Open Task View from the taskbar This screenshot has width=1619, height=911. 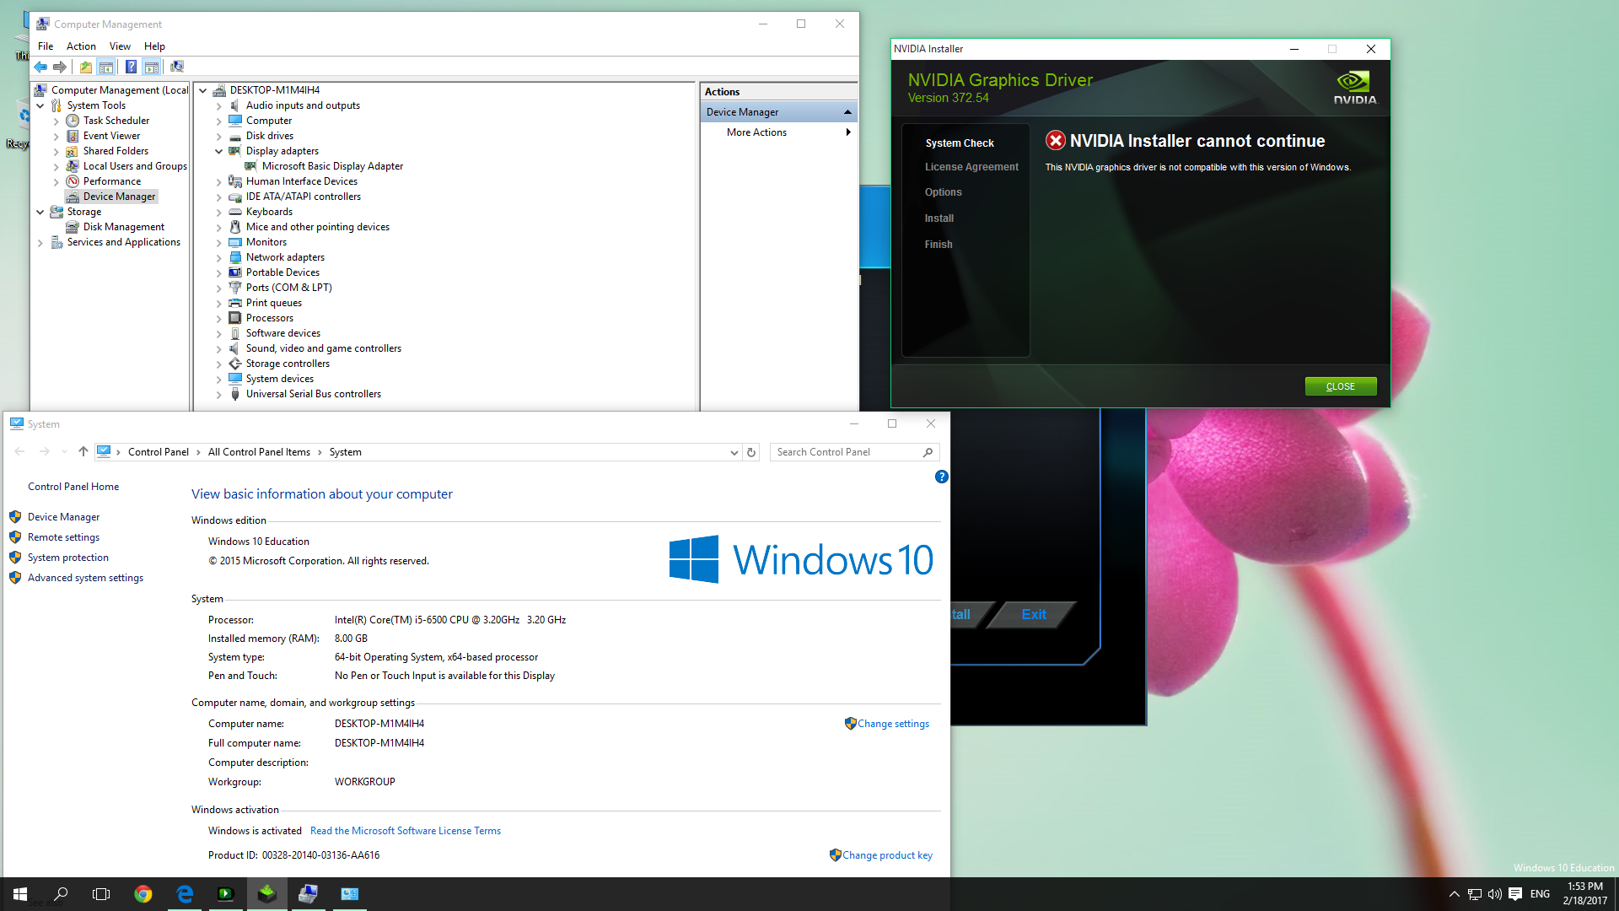[101, 894]
